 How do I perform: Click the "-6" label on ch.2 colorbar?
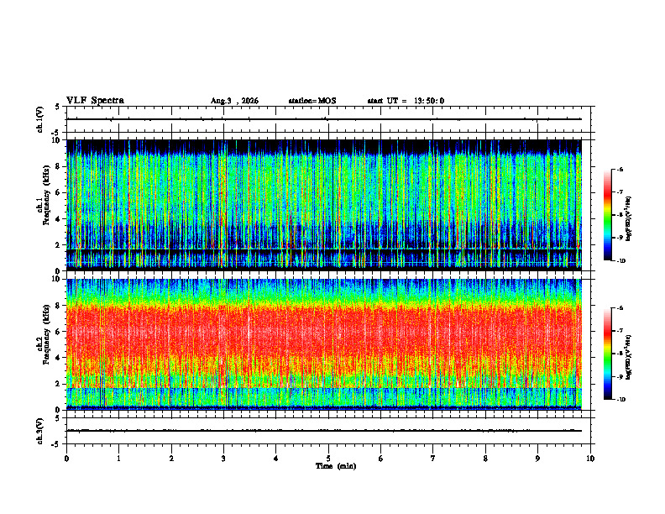[620, 308]
